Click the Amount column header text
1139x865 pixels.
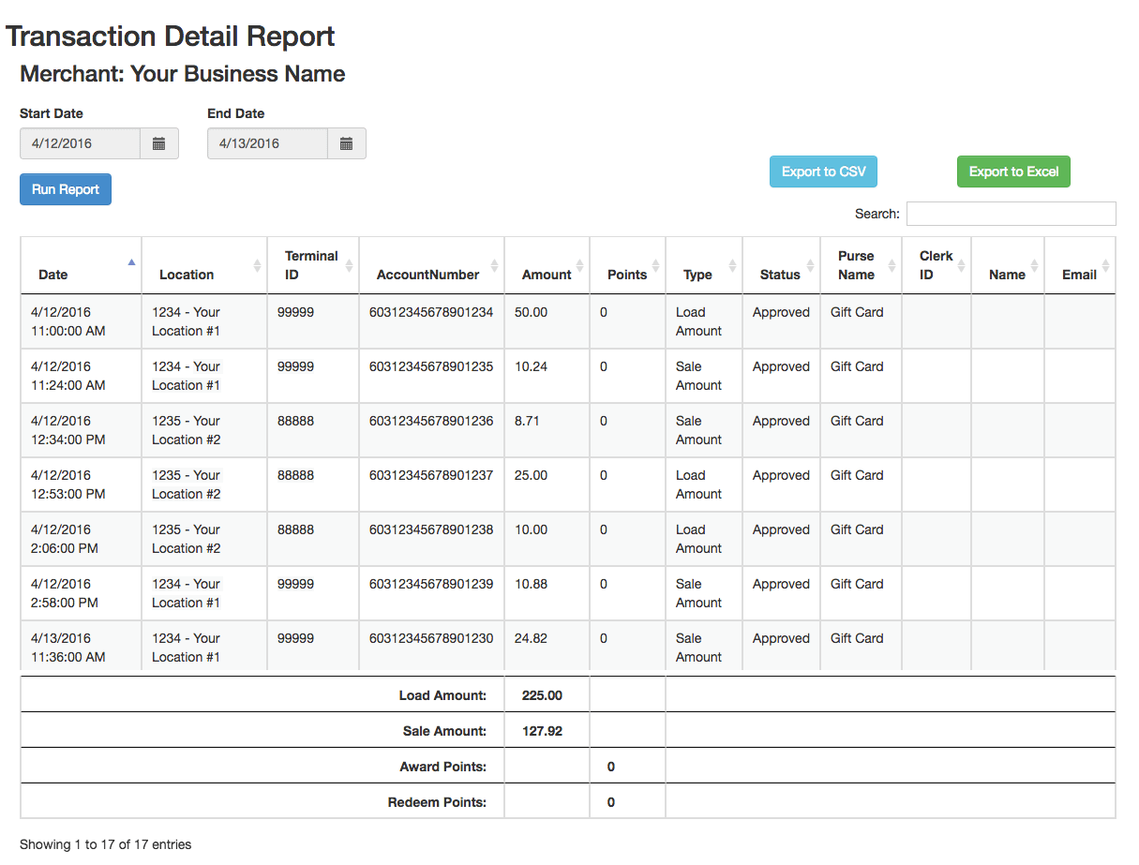547,275
